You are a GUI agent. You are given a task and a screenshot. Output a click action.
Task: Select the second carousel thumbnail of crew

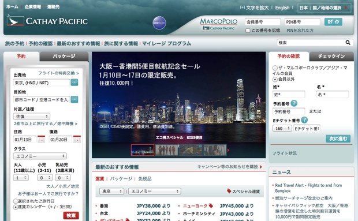[167, 150]
